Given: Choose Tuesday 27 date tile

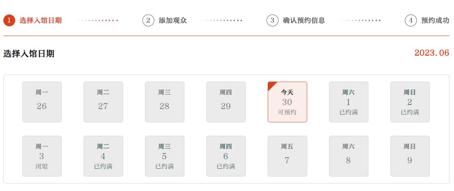Looking at the screenshot, I should pos(103,102).
